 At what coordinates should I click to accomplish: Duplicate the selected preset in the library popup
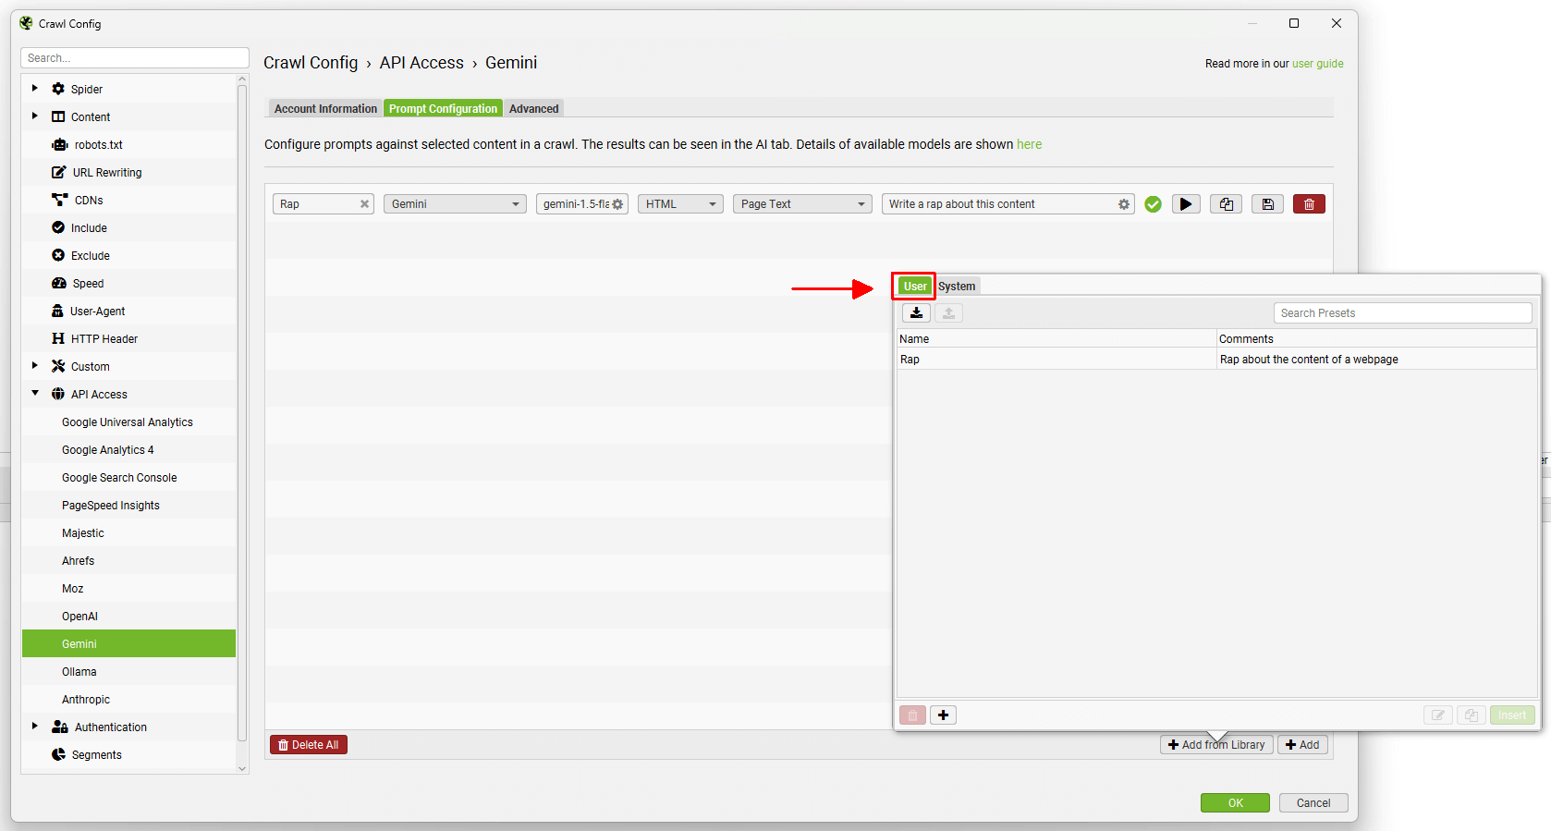coord(1472,715)
